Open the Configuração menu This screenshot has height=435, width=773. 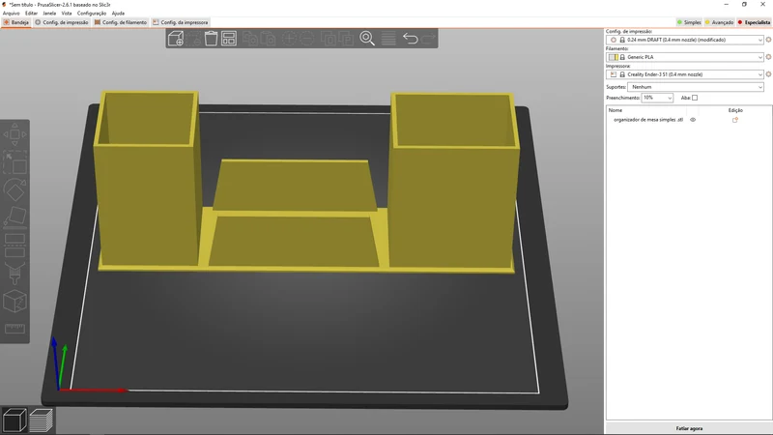coord(92,14)
